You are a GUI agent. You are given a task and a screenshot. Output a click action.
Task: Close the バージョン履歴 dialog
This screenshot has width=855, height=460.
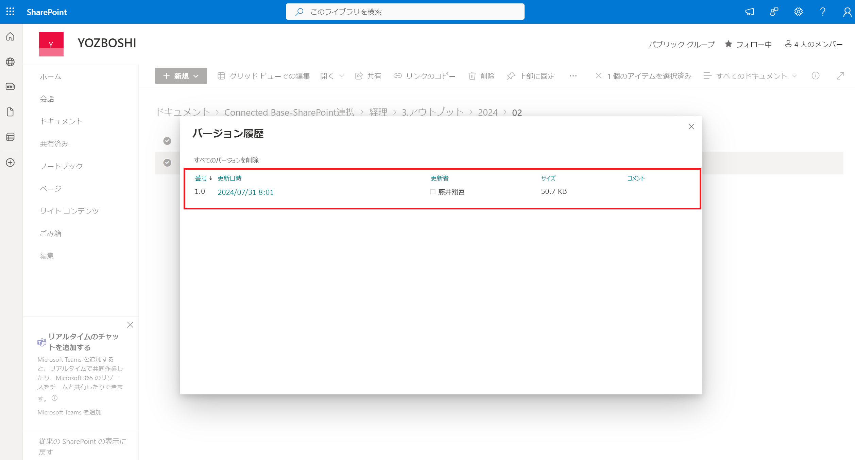point(691,127)
